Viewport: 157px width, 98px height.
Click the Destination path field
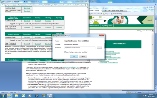(x=80, y=48)
